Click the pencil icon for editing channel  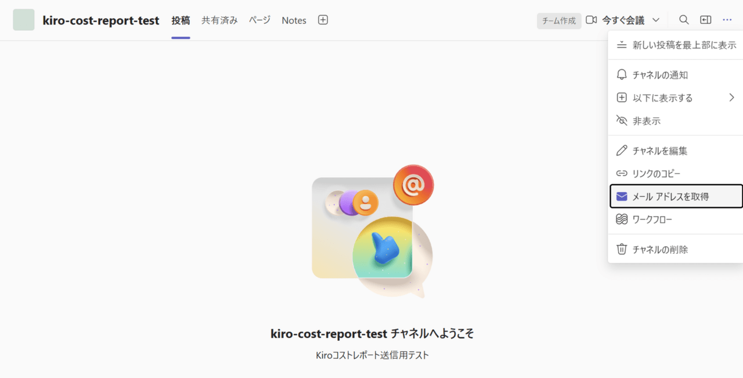pyautogui.click(x=622, y=150)
